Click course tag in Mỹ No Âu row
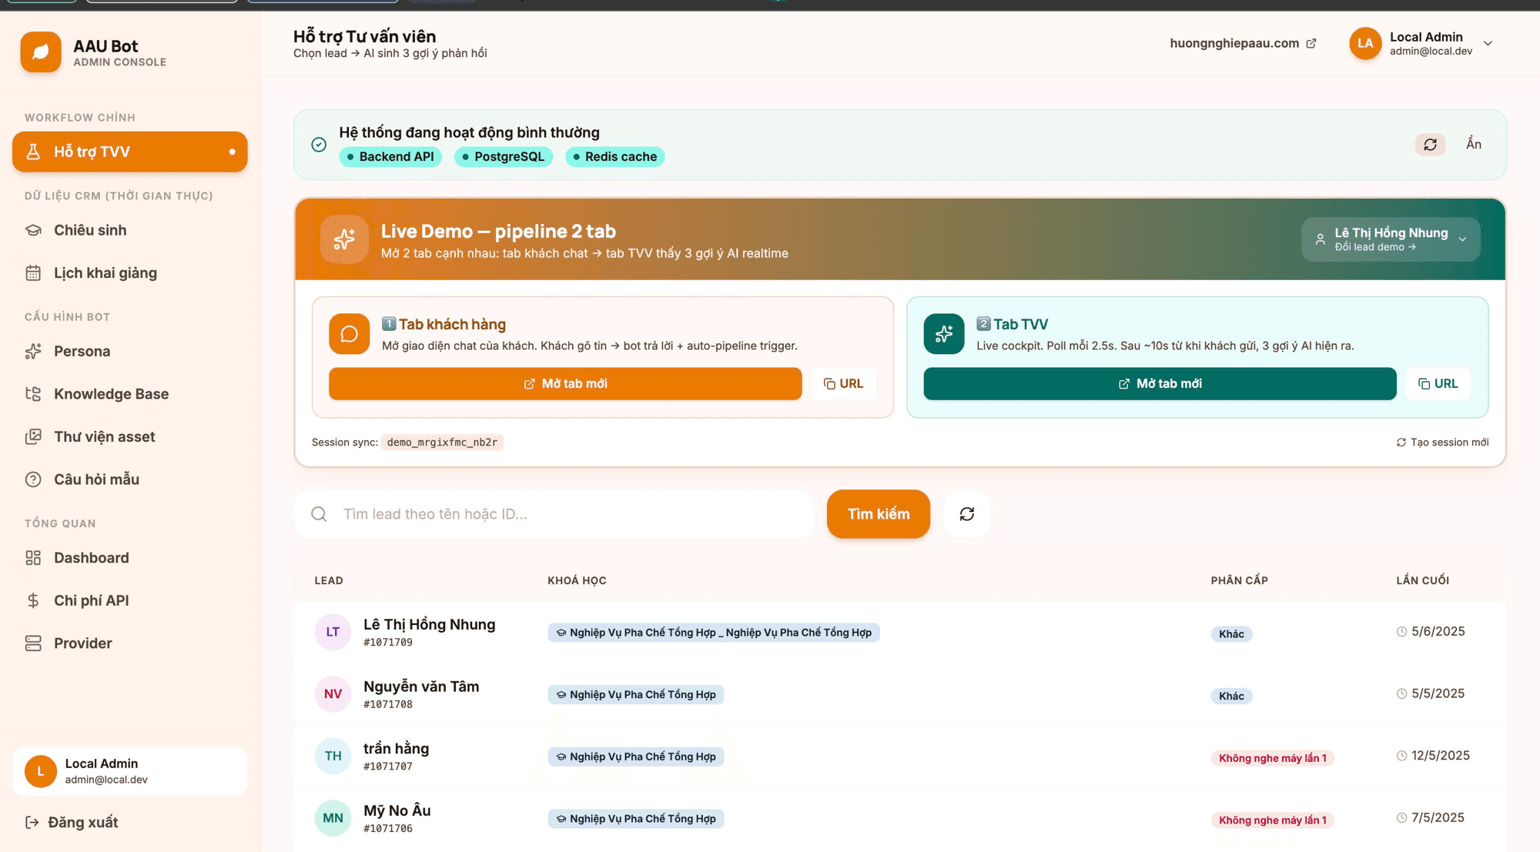Viewport: 1540px width, 852px height. (636, 819)
